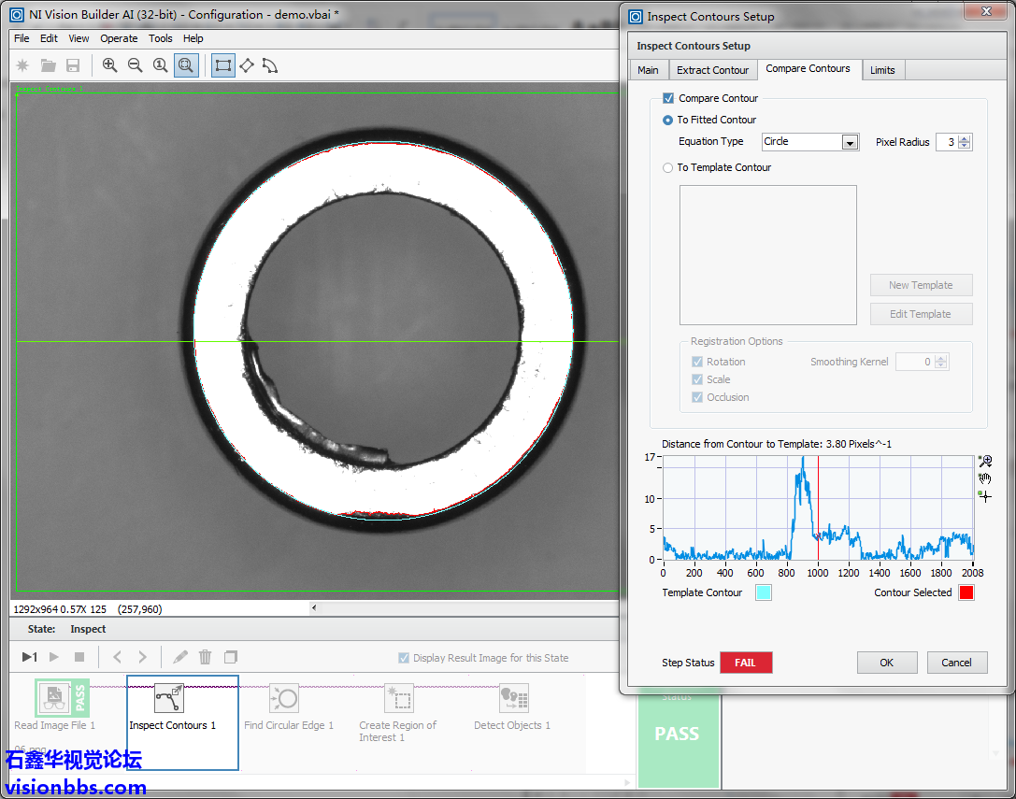Open the Help menu
This screenshot has height=799, width=1016.
pyautogui.click(x=193, y=38)
